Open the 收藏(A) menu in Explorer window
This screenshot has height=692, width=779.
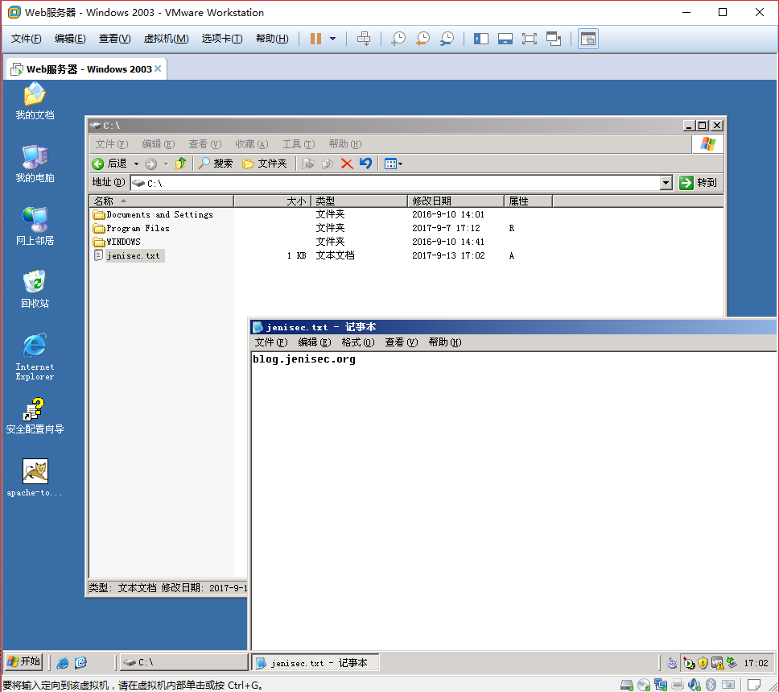(251, 144)
